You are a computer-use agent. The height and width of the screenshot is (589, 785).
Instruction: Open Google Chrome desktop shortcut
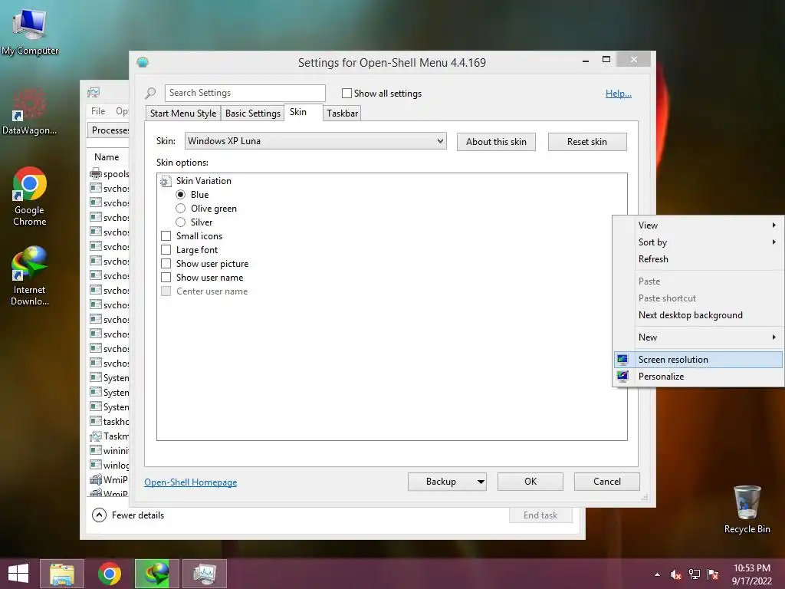click(30, 196)
